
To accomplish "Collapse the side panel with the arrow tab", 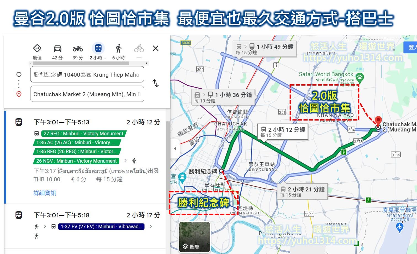I will (175, 149).
